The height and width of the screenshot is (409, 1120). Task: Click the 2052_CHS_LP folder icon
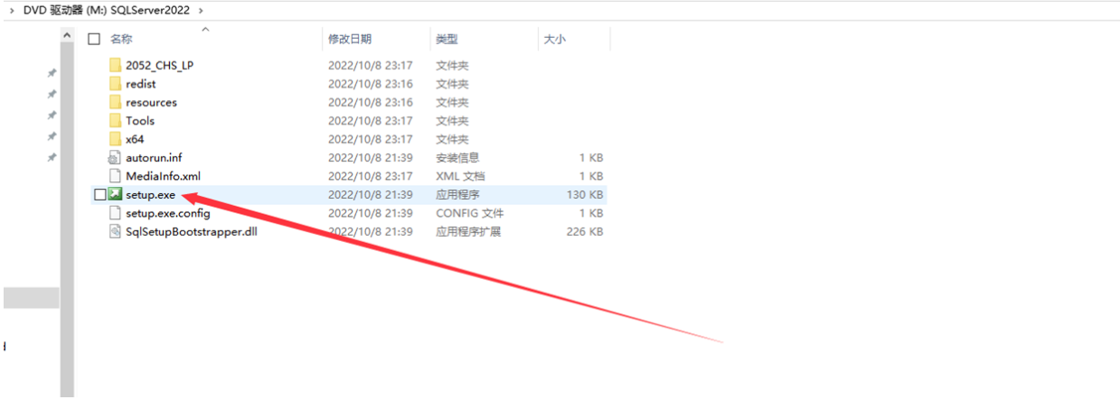(x=115, y=65)
